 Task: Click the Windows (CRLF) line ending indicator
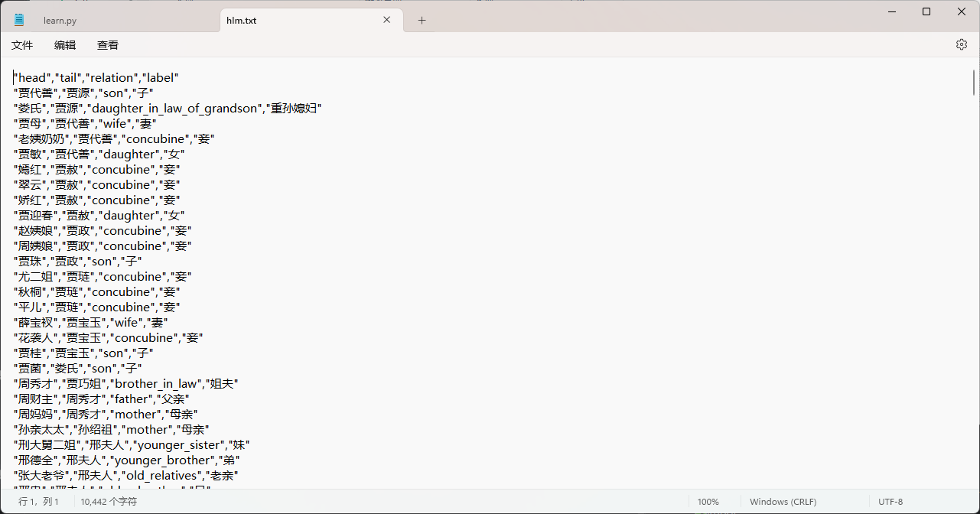(783, 502)
